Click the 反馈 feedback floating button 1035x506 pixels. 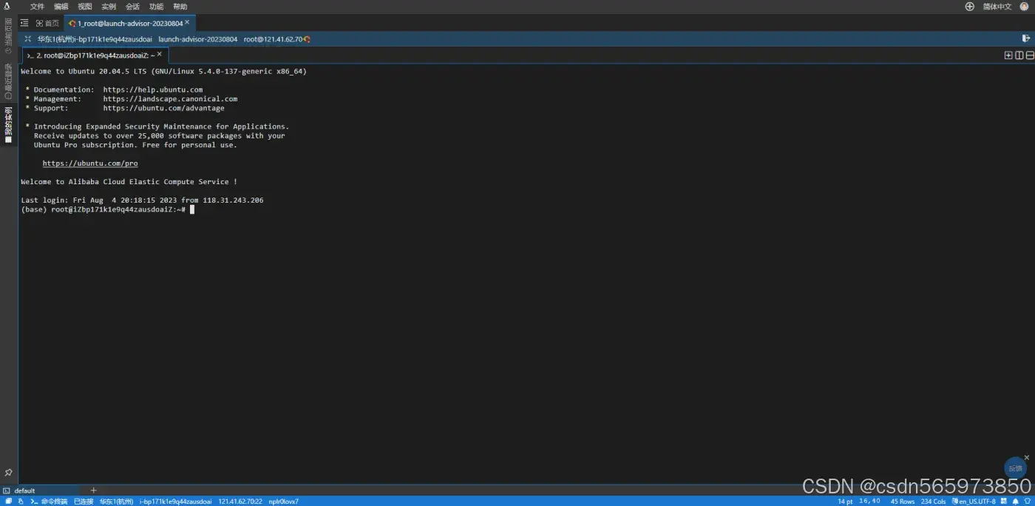[x=1015, y=468]
